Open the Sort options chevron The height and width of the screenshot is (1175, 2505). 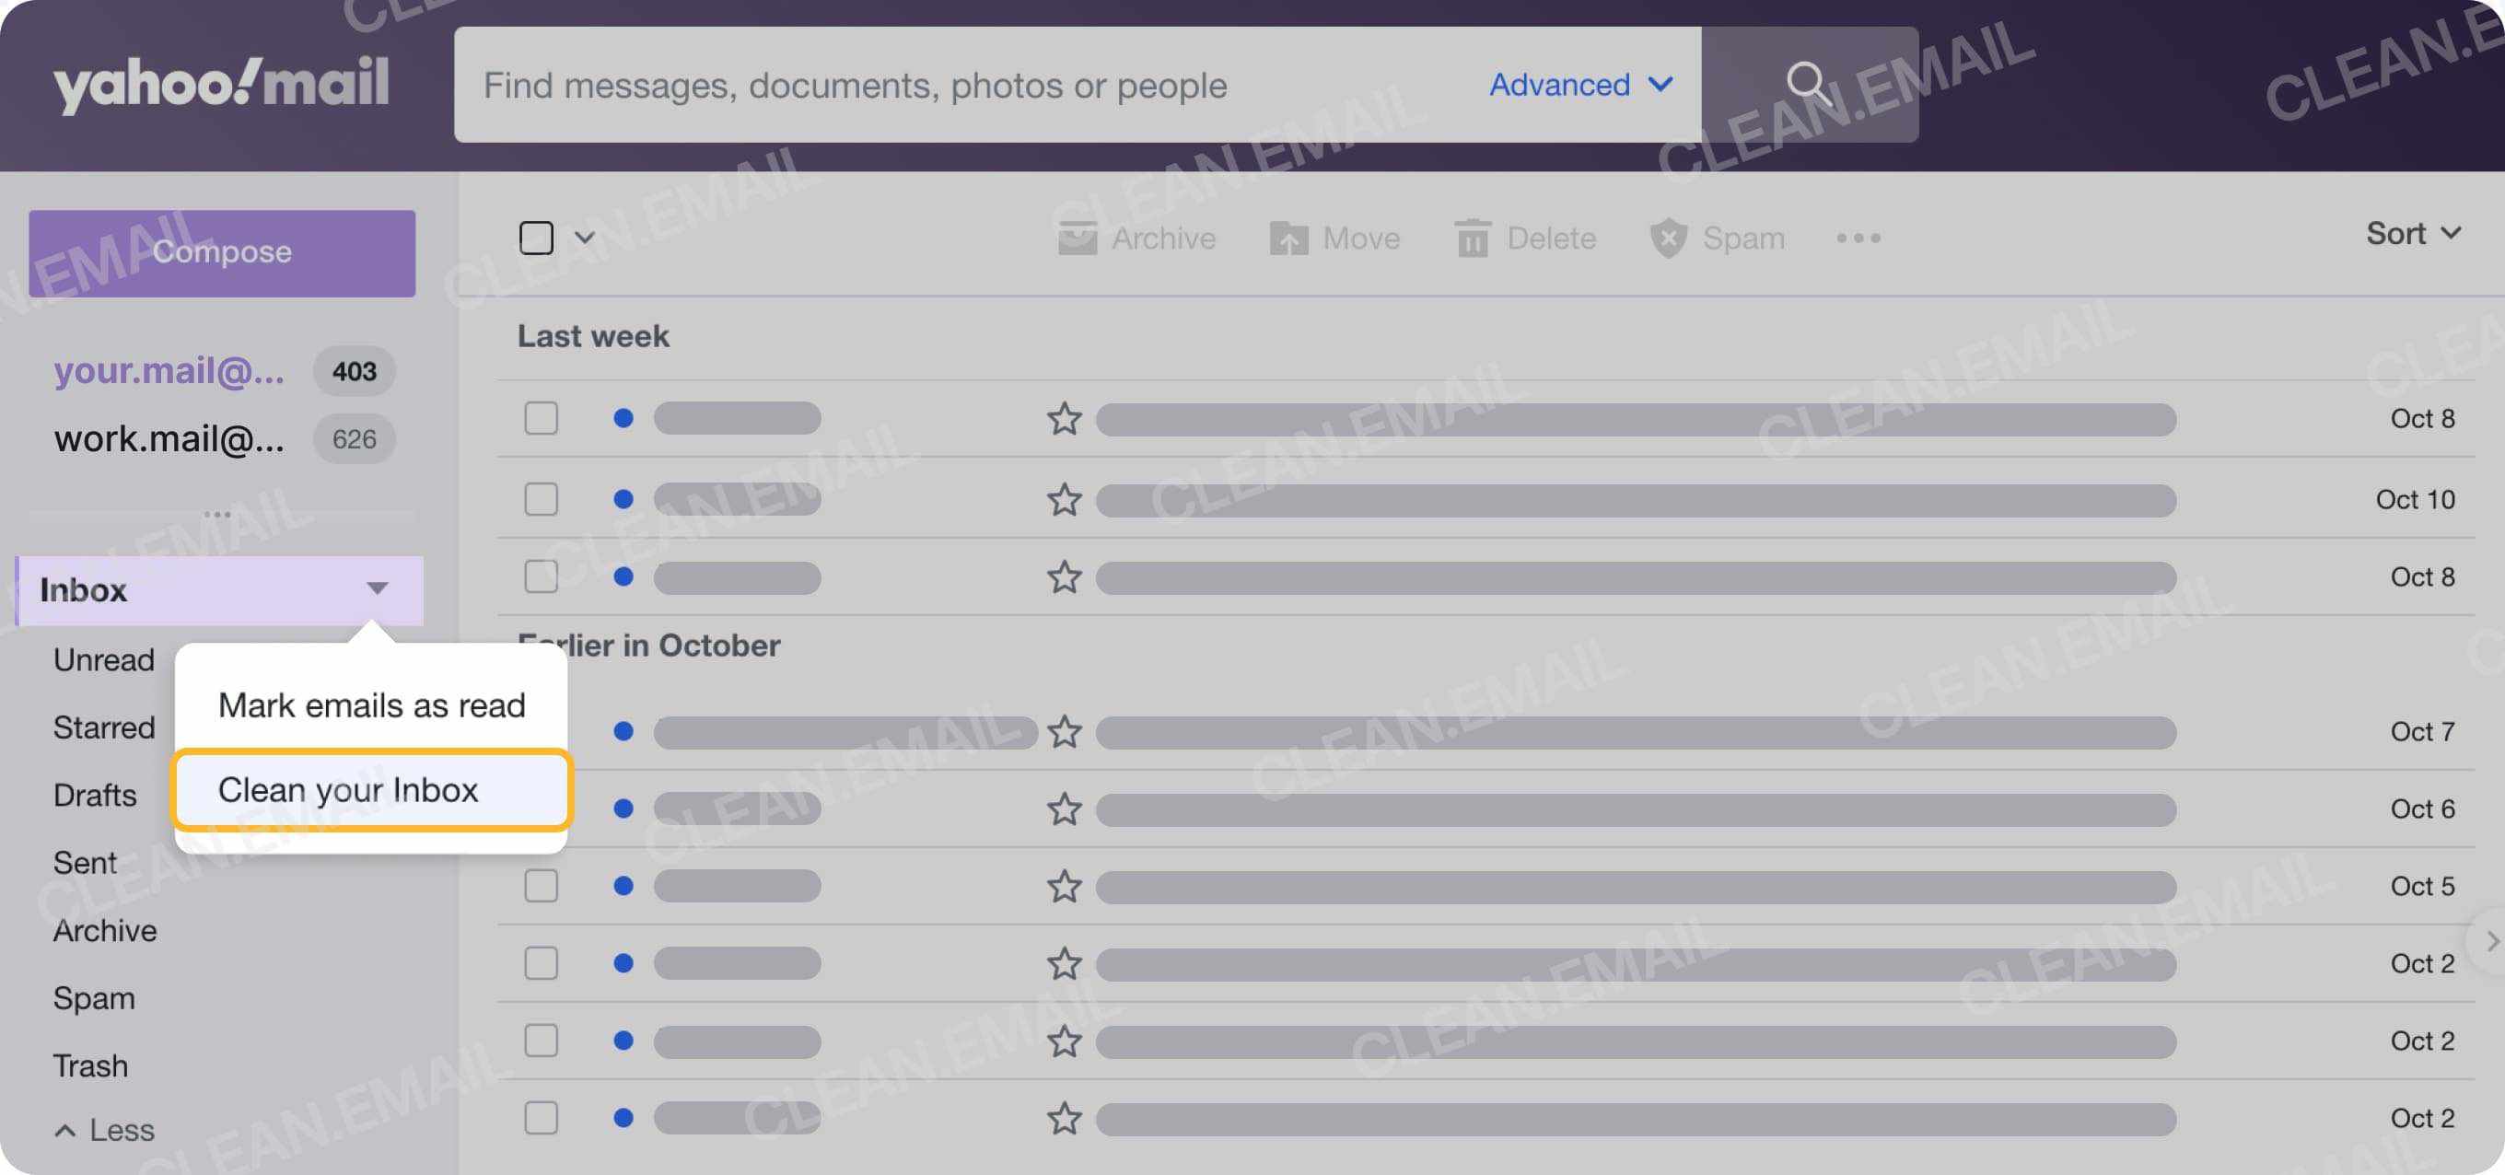tap(2452, 232)
